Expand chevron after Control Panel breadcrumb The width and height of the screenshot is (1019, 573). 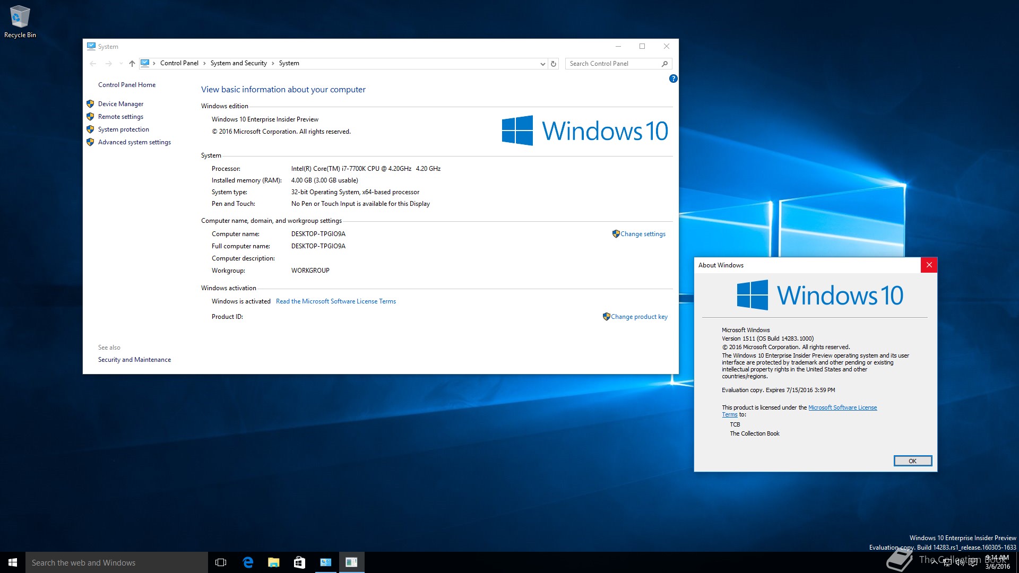[x=204, y=63]
